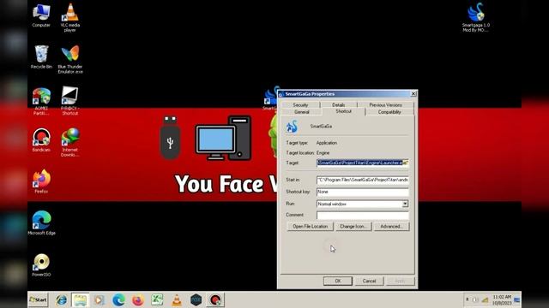Select the Firefox desktop shortcut
The width and height of the screenshot is (549, 308).
(x=41, y=181)
